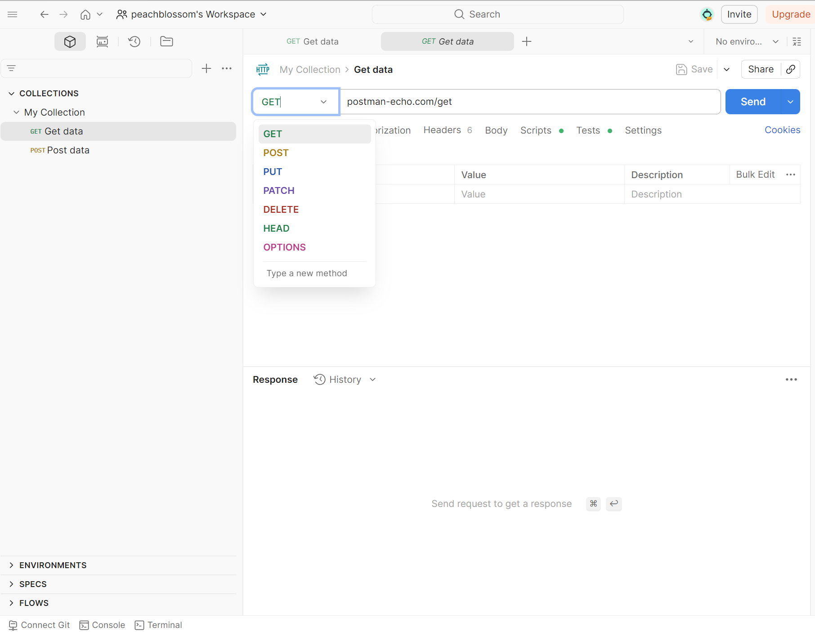The width and height of the screenshot is (815, 632).
Task: Open Save options dropdown arrow
Action: click(726, 69)
